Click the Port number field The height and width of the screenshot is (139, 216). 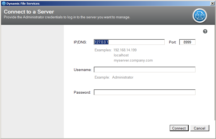(187, 42)
